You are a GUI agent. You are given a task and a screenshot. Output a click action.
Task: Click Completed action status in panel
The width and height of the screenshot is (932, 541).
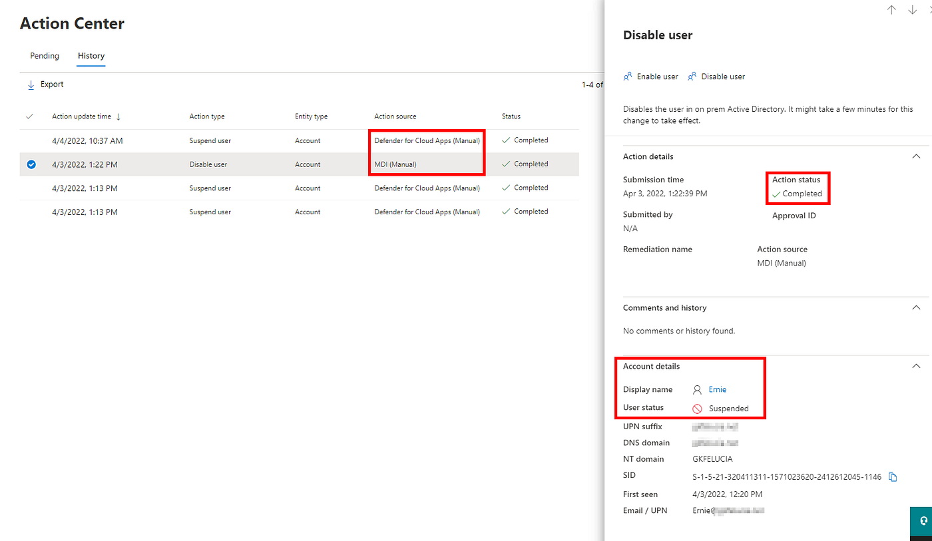point(797,194)
